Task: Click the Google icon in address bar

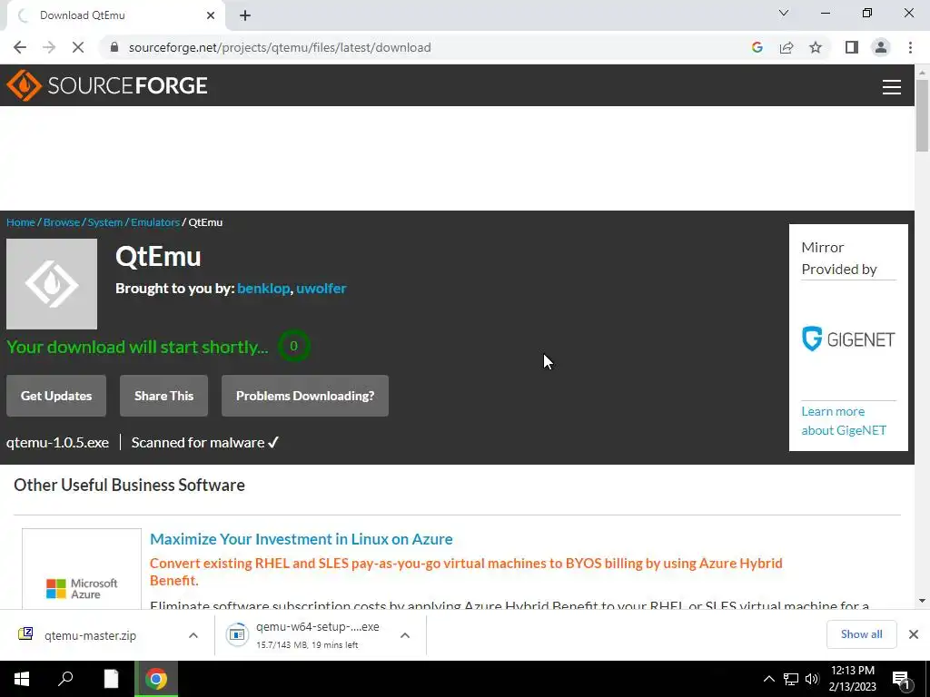Action: pos(757,47)
